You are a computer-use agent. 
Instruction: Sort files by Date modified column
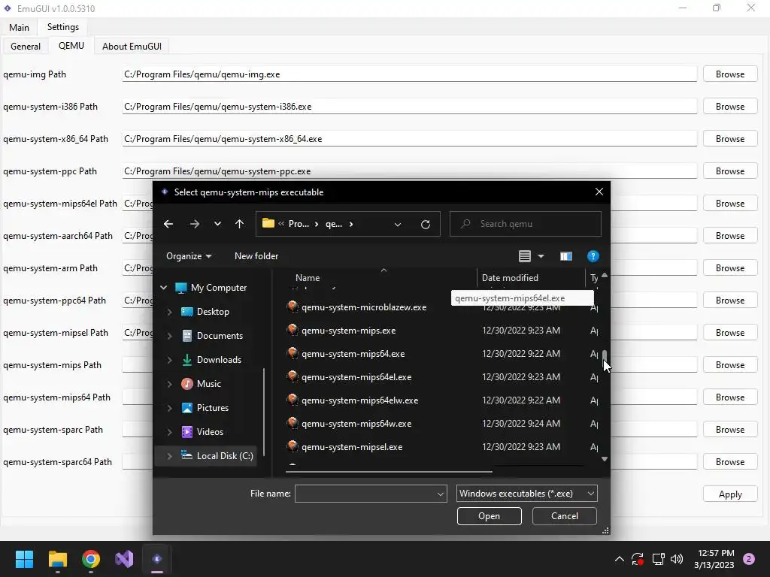click(510, 278)
